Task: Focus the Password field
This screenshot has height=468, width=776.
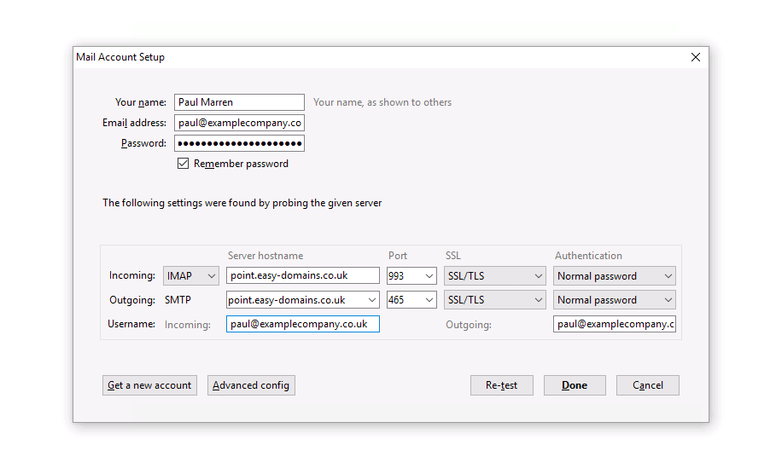Action: 239,143
